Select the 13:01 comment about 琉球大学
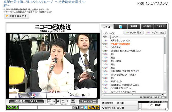172x112 pixels. (x=133, y=92)
